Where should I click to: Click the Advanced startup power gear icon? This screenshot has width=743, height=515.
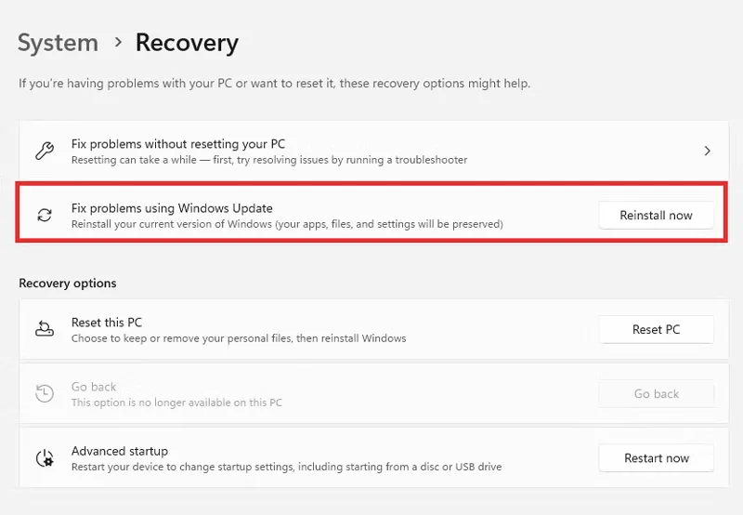45,458
